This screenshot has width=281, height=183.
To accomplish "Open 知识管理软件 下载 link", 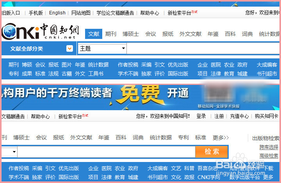I will coord(251,168).
